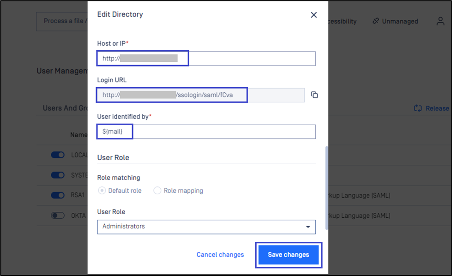This screenshot has width=452, height=276.
Task: Click the dialog's vertical scrollbar
Action: coord(327,185)
